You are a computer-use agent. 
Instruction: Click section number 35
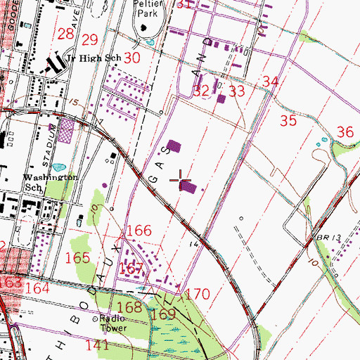[288, 121]
